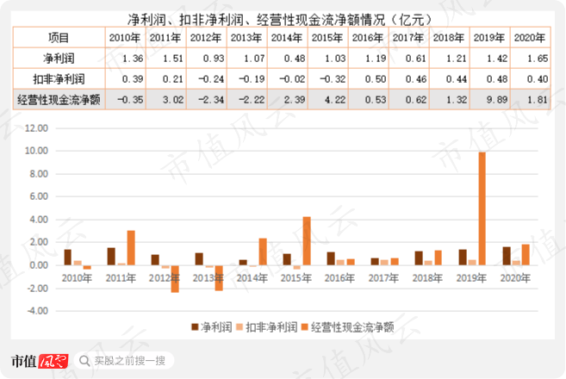The image size is (566, 379).
Task: Click the 净利润 value 1.51
Action: pyautogui.click(x=173, y=58)
